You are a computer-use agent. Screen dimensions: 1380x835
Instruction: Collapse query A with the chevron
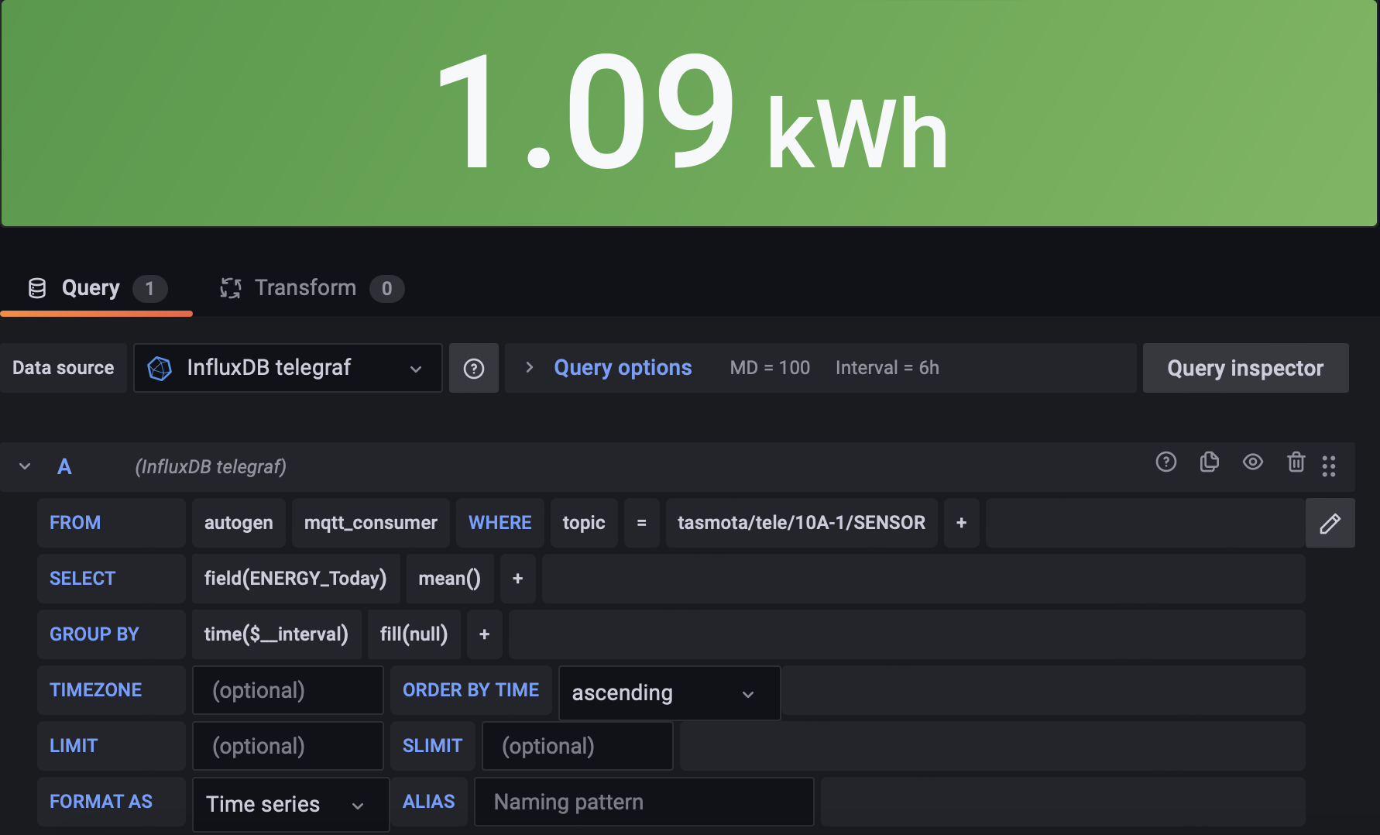pyautogui.click(x=24, y=466)
